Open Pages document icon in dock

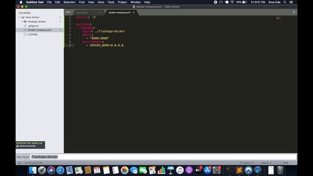coord(152,170)
